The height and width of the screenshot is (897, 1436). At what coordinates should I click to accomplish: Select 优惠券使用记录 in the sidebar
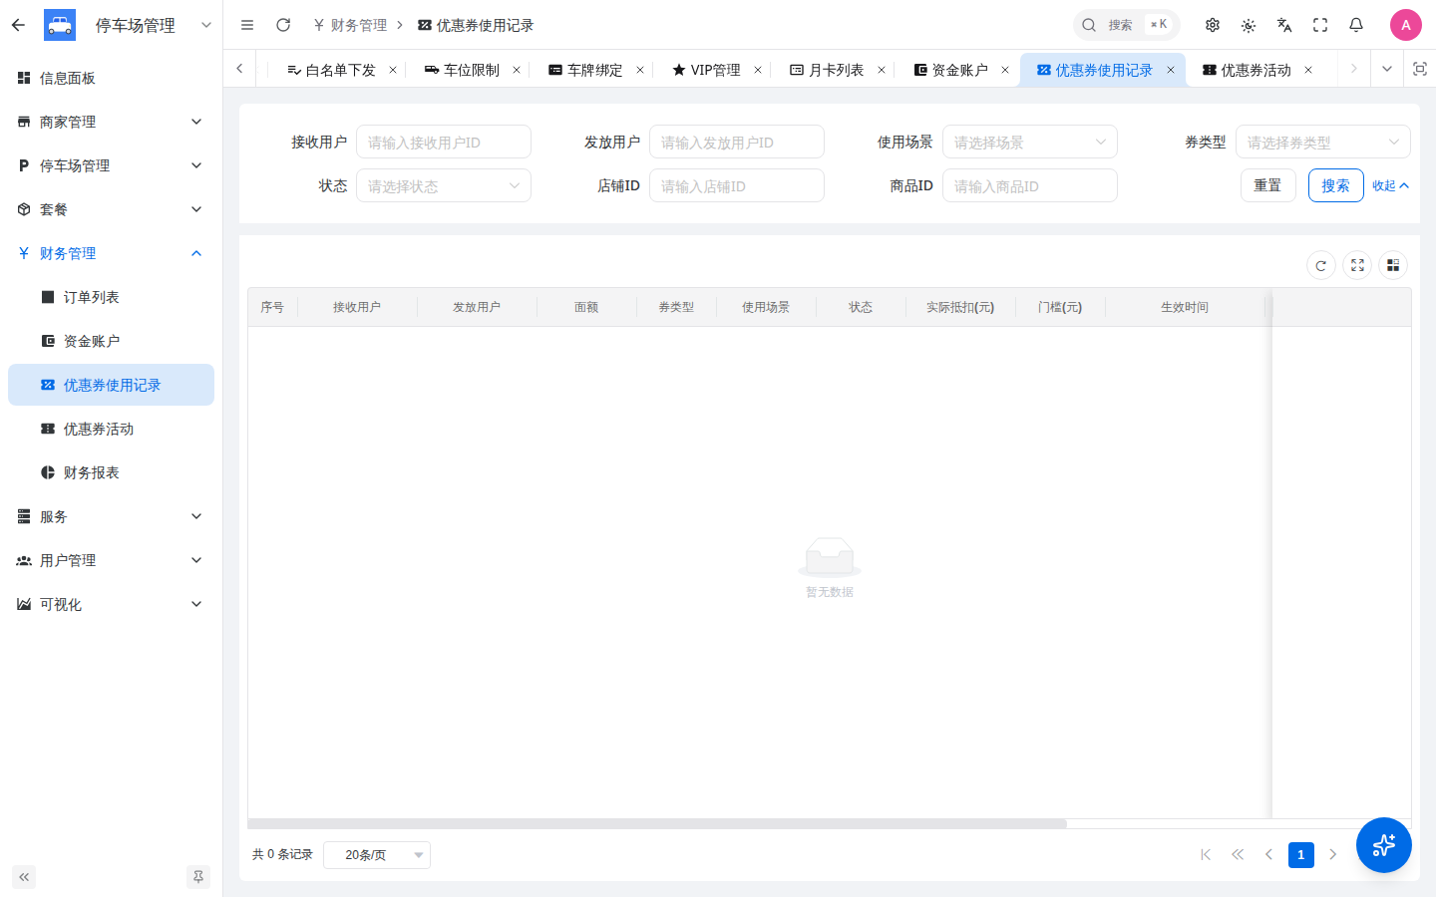[112, 385]
